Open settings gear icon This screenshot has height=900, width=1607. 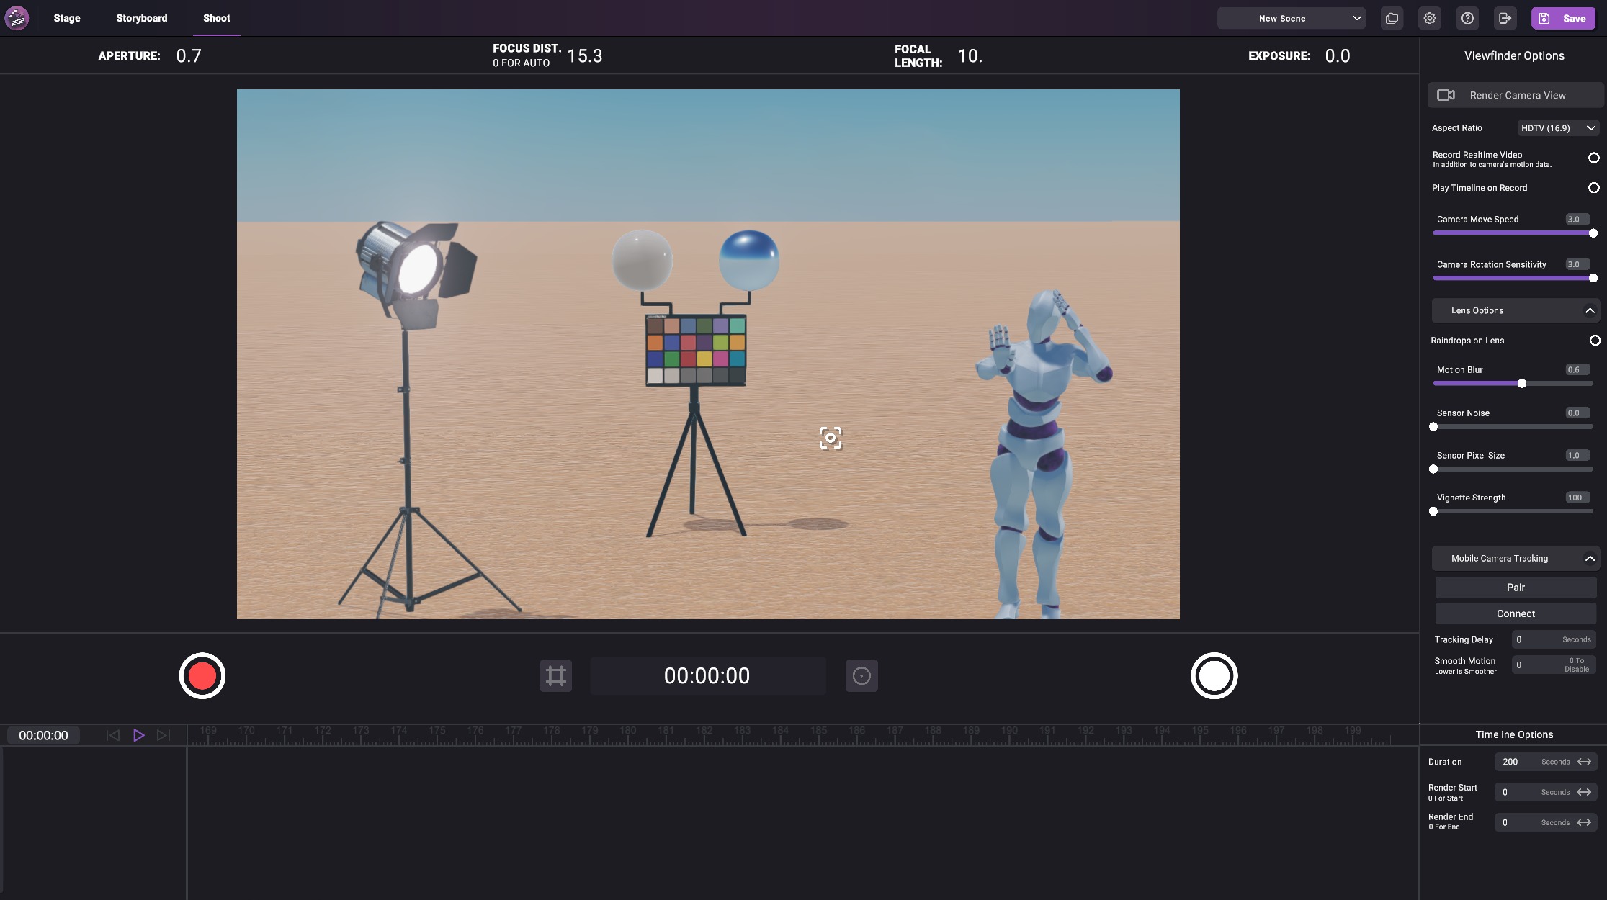[x=1430, y=19]
